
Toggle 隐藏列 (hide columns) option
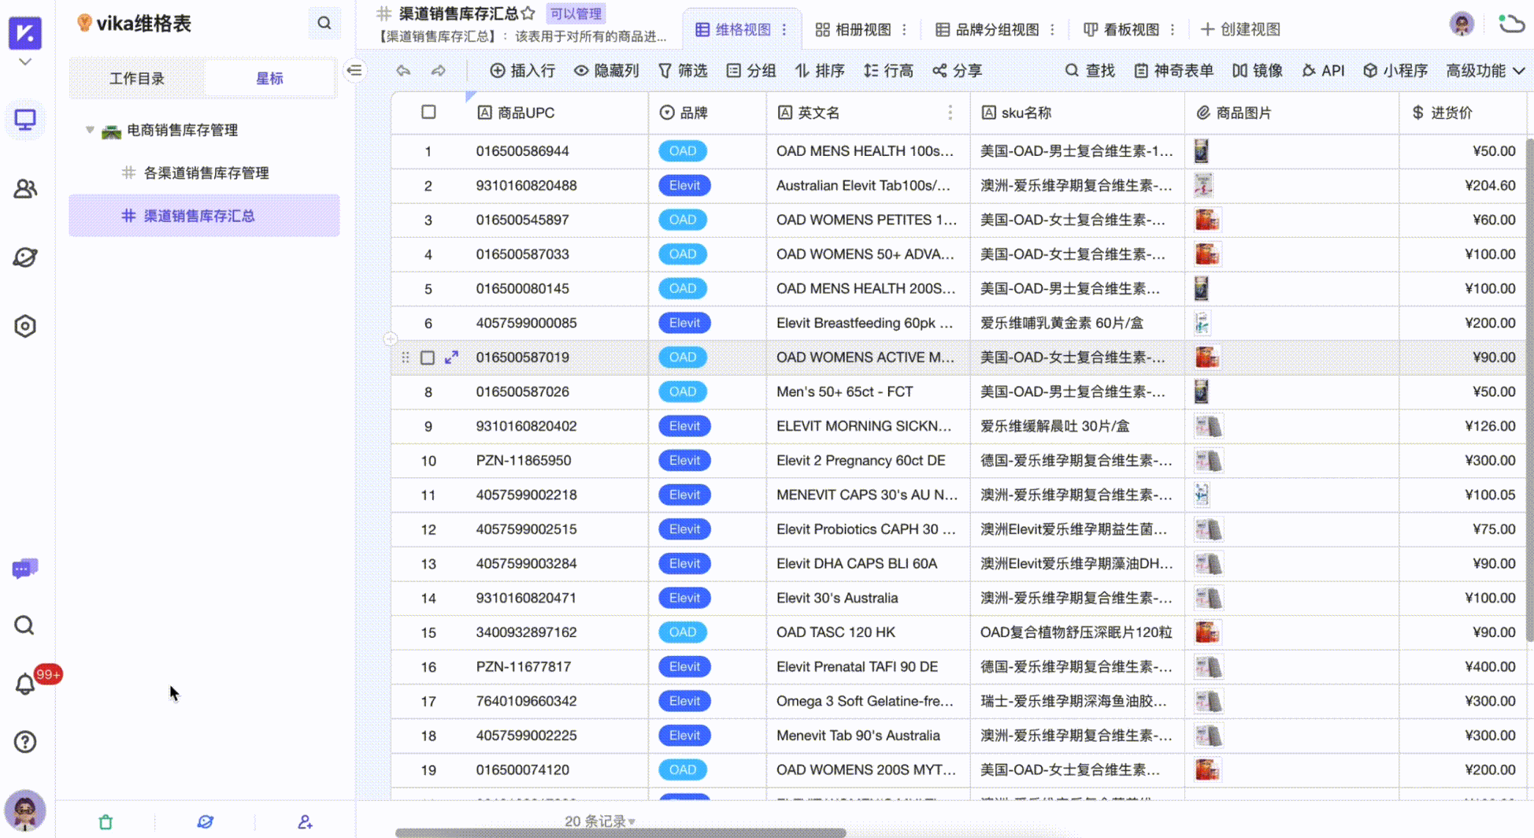(x=606, y=70)
